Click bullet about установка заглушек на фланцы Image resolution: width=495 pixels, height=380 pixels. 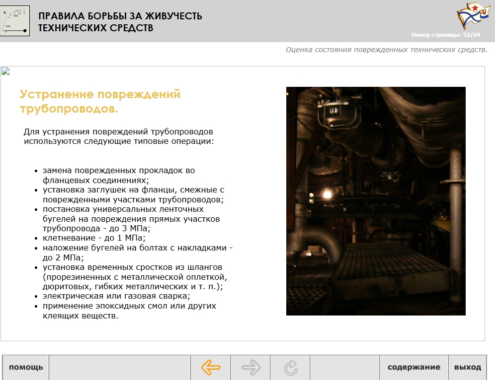pyautogui.click(x=133, y=194)
